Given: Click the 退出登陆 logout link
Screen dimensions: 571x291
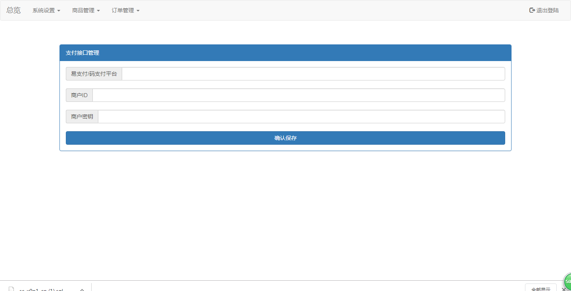Looking at the screenshot, I should point(547,10).
